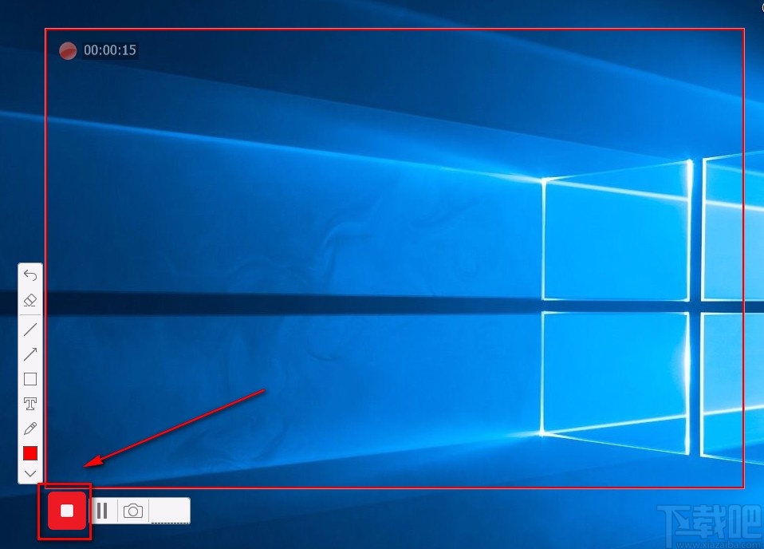
Task: Select the Eraser tool
Action: click(30, 300)
